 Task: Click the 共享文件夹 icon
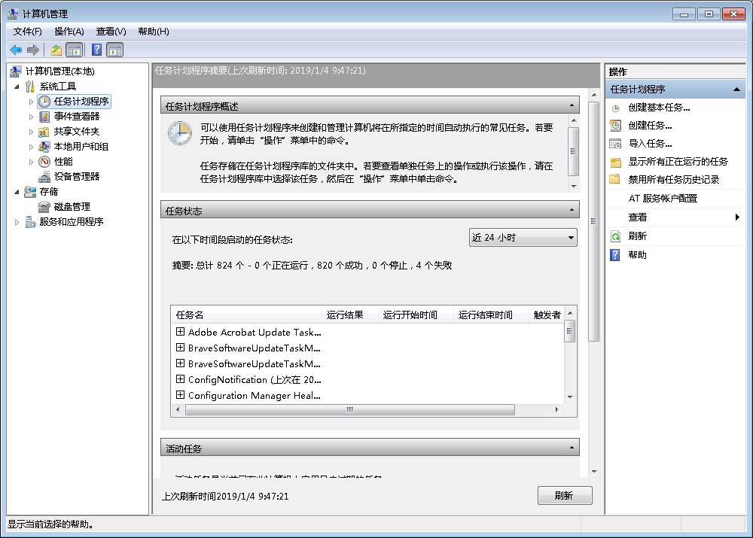pos(44,132)
